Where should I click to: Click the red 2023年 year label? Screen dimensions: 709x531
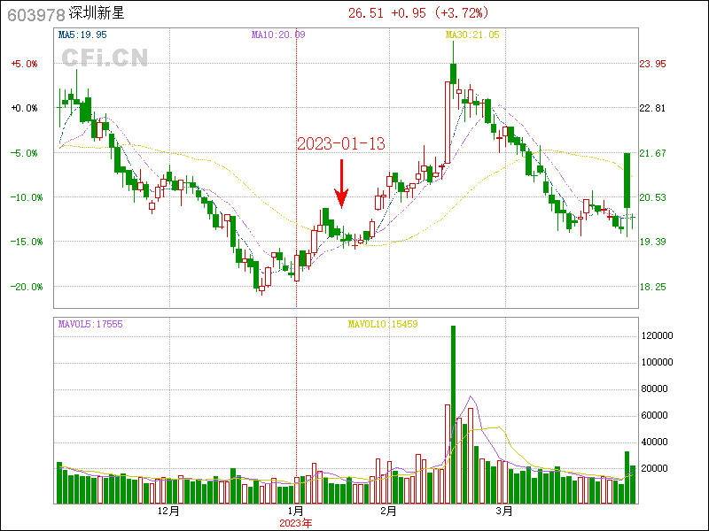pos(295,523)
